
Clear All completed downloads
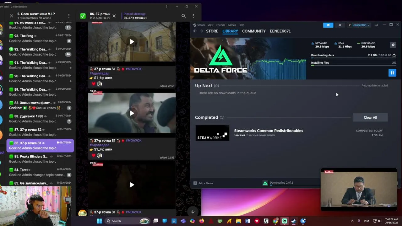click(370, 117)
